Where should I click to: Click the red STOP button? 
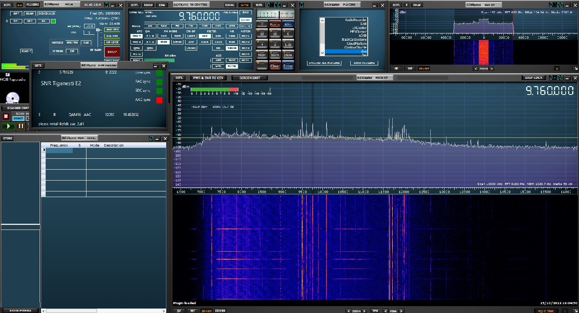112,52
